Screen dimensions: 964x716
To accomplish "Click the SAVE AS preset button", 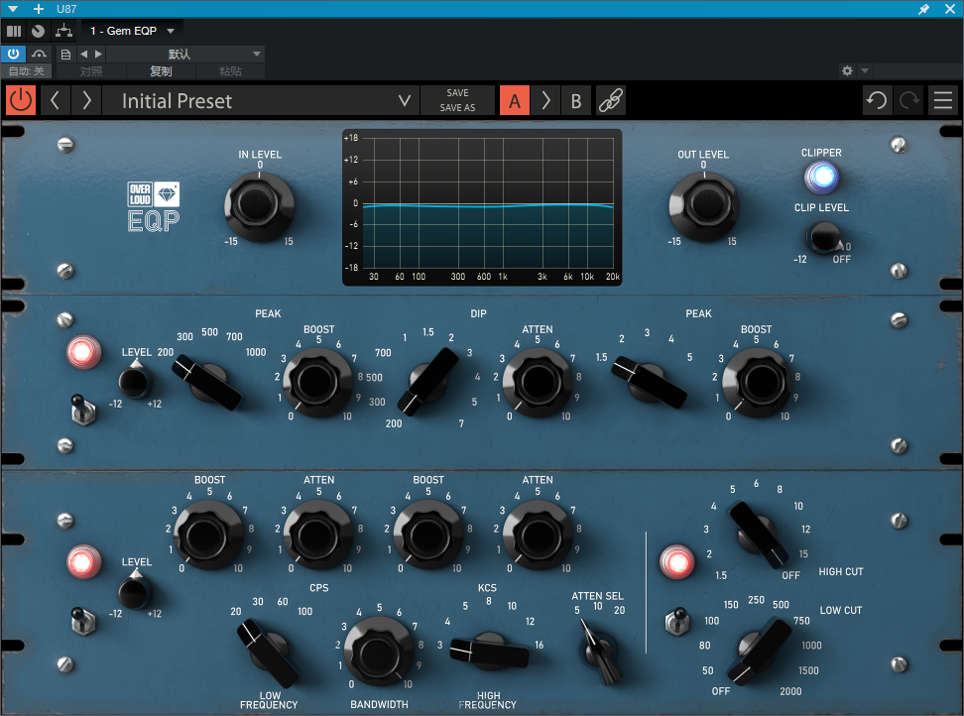I will [457, 107].
